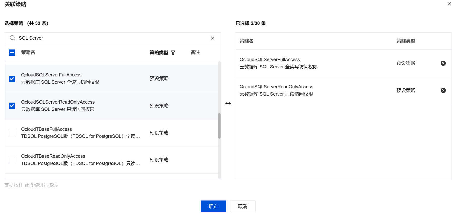The width and height of the screenshot is (458, 215).
Task: Click the search magnifier icon
Action: (12, 38)
